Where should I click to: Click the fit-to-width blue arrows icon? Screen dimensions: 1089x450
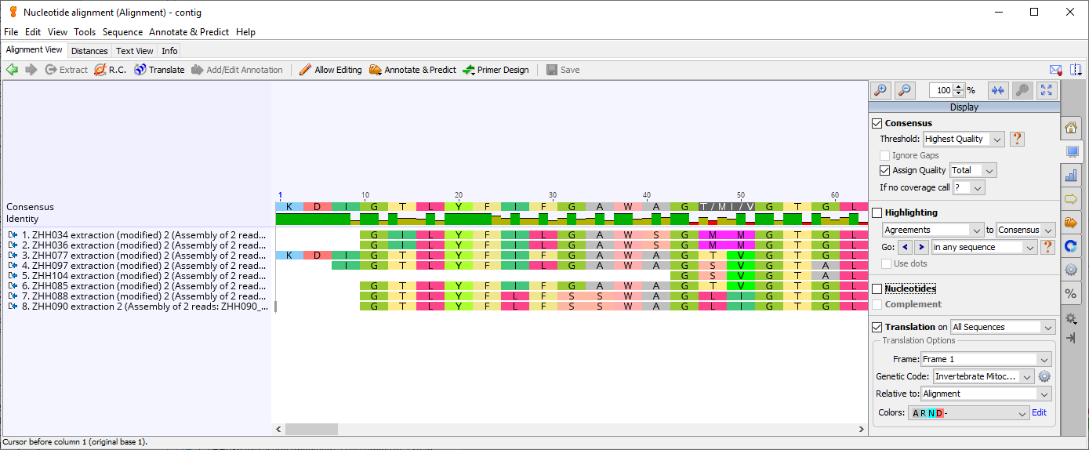click(997, 90)
